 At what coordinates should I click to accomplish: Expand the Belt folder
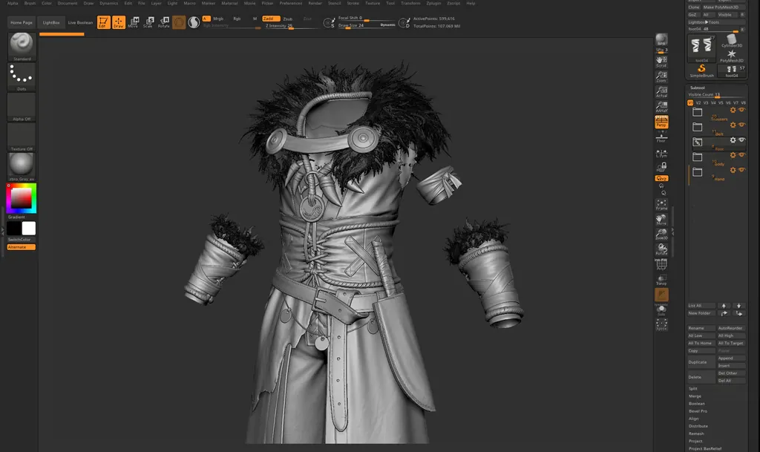click(x=698, y=127)
